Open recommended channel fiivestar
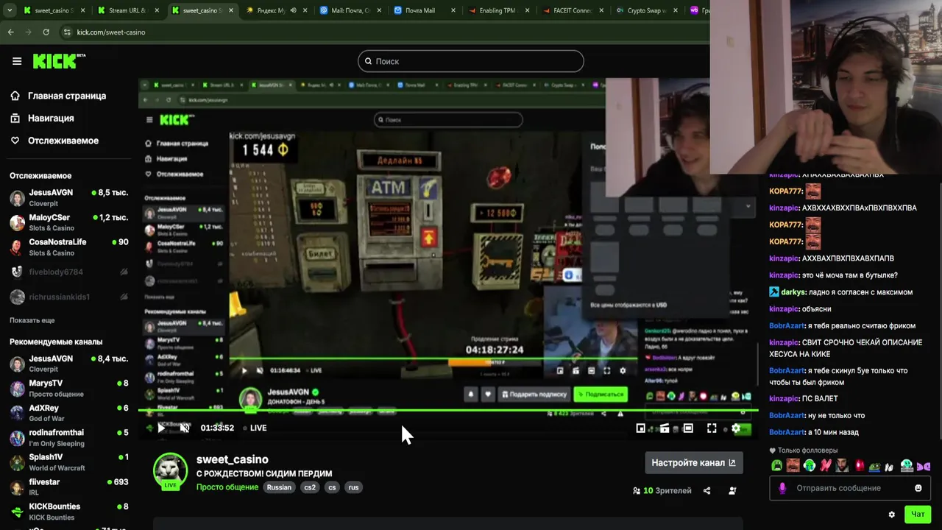This screenshot has height=530, width=942. (x=68, y=487)
